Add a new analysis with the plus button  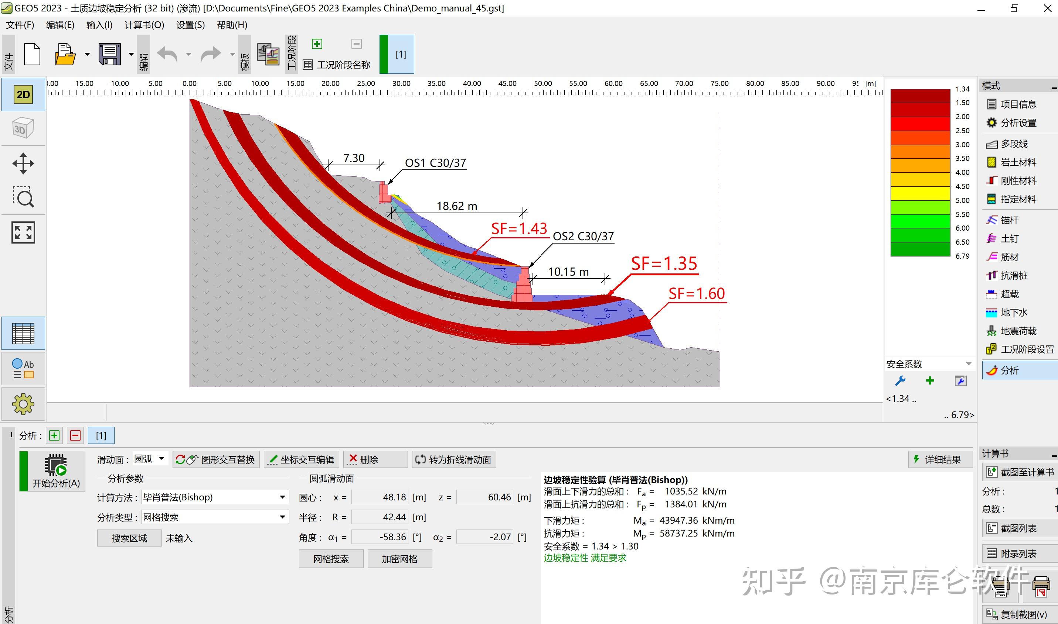click(x=54, y=435)
